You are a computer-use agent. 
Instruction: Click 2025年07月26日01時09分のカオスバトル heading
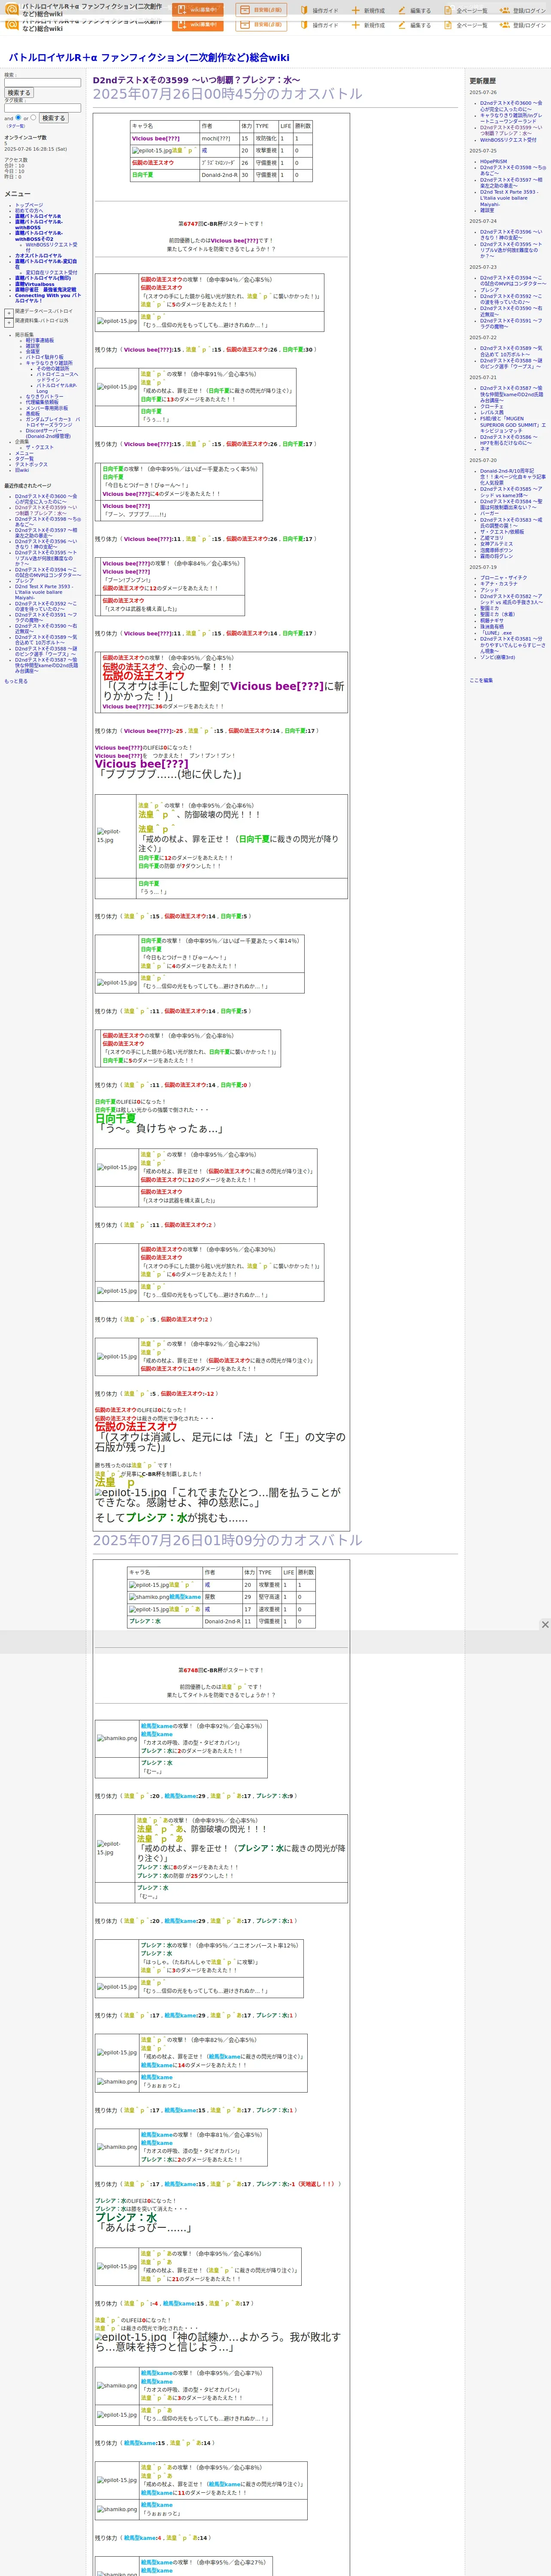pyautogui.click(x=228, y=1540)
